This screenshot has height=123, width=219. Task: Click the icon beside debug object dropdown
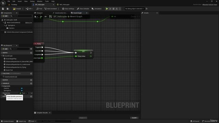click(147, 9)
